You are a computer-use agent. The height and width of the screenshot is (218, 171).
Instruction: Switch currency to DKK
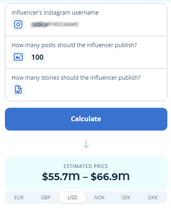(x=153, y=197)
